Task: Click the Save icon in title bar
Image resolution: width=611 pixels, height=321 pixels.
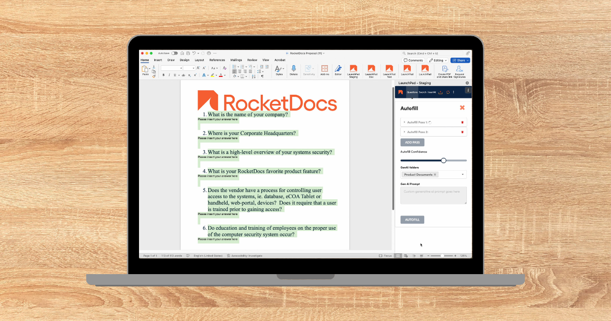Action: (188, 53)
